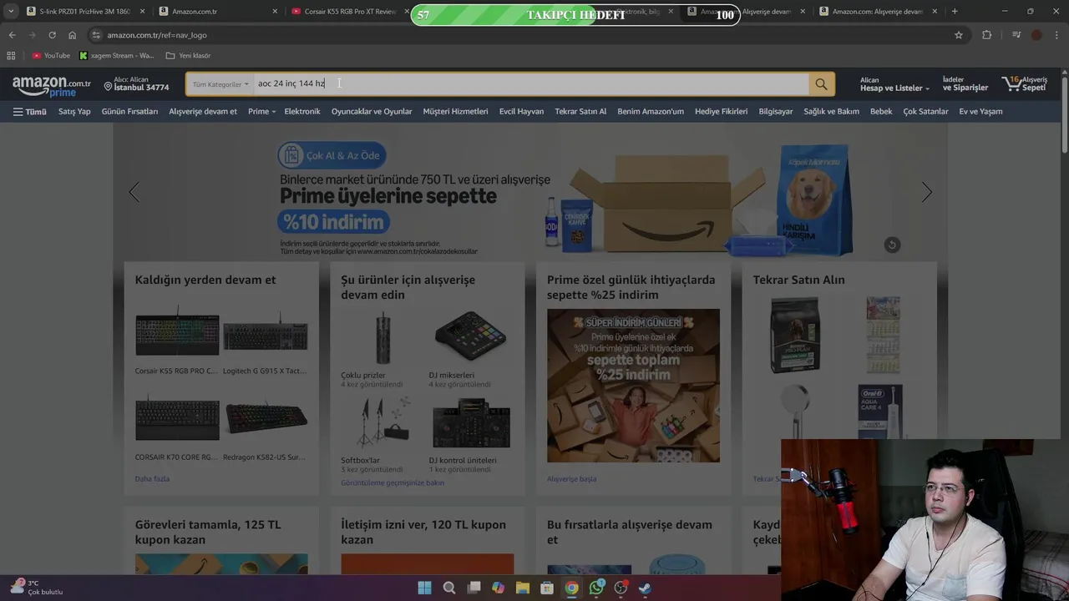
Task: Open weather widget showing 3°C
Action: [36, 588]
